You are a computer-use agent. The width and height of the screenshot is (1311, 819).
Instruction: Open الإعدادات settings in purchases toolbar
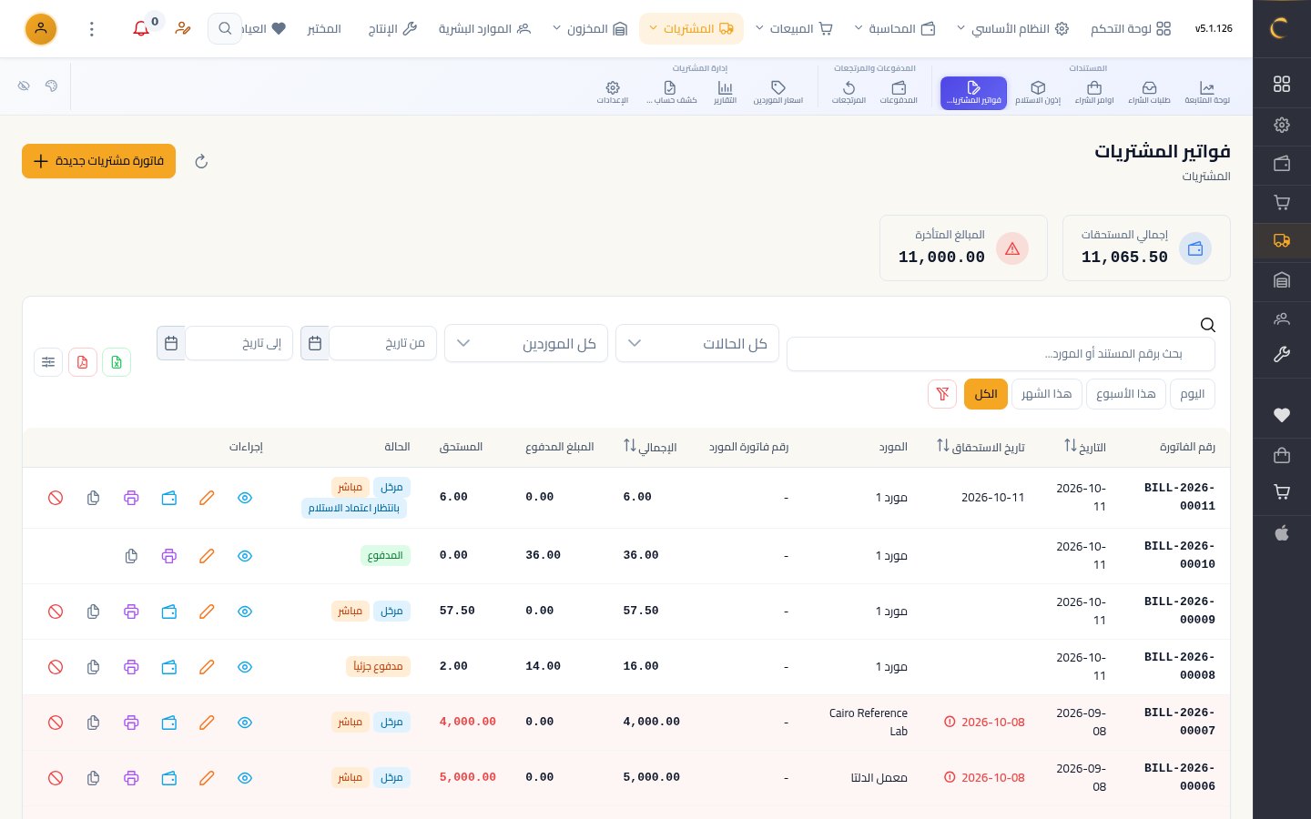coord(613,92)
